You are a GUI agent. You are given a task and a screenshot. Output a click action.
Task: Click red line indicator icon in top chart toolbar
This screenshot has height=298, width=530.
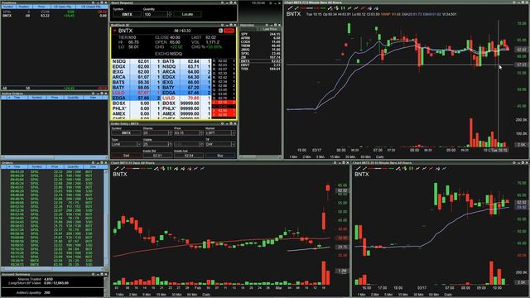[x=363, y=8]
